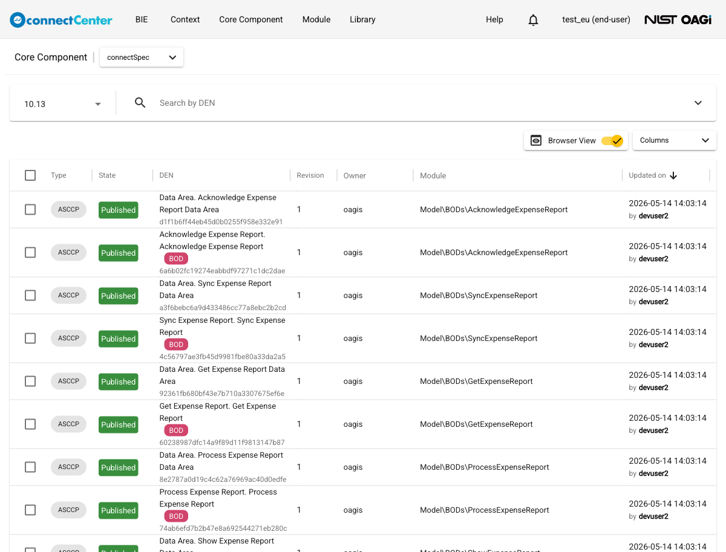Open Get Expense Report. Get Expense Report entry
The width and height of the screenshot is (726, 552).
pyautogui.click(x=218, y=412)
